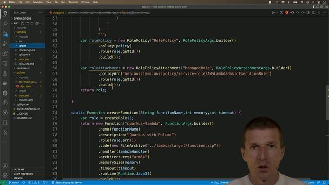Place cursor on line 70 return role
The image size is (329, 185).
click(94, 90)
